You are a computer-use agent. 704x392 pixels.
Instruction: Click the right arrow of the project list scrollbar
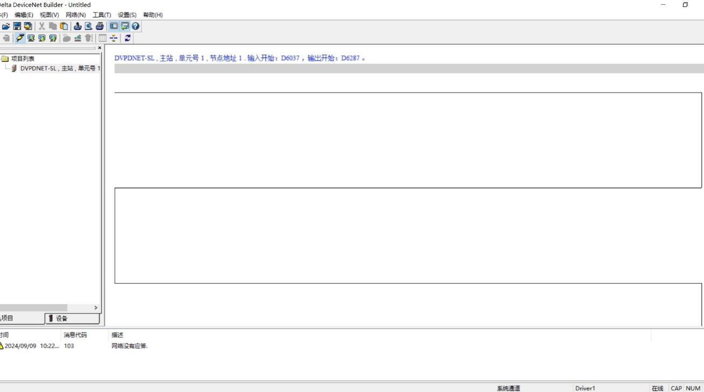(96, 308)
